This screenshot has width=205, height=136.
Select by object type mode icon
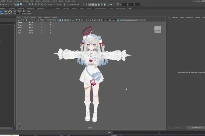18,5
